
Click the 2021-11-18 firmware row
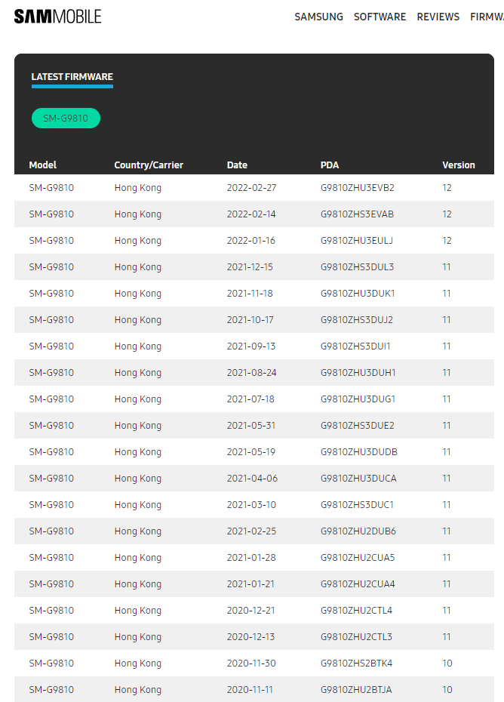[254, 293]
